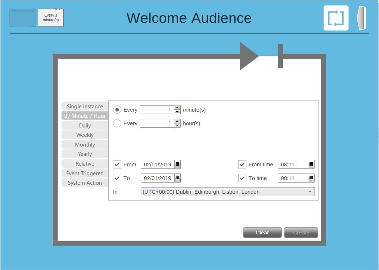The height and width of the screenshot is (270, 379).
Task: Switch to the Monthly tab
Action: (x=85, y=145)
